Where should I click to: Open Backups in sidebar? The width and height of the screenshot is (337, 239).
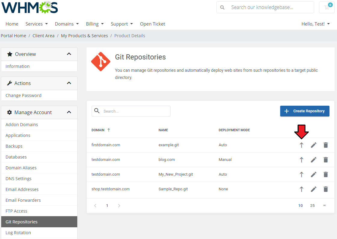[x=39, y=146]
